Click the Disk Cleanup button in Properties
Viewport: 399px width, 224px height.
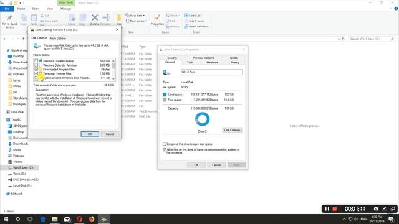pos(232,130)
